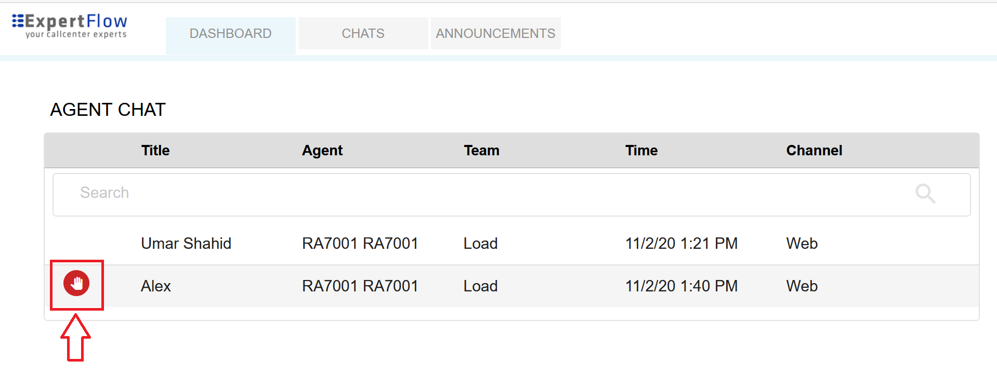The width and height of the screenshot is (997, 374).
Task: Open the chat row for Alex
Action: [155, 285]
